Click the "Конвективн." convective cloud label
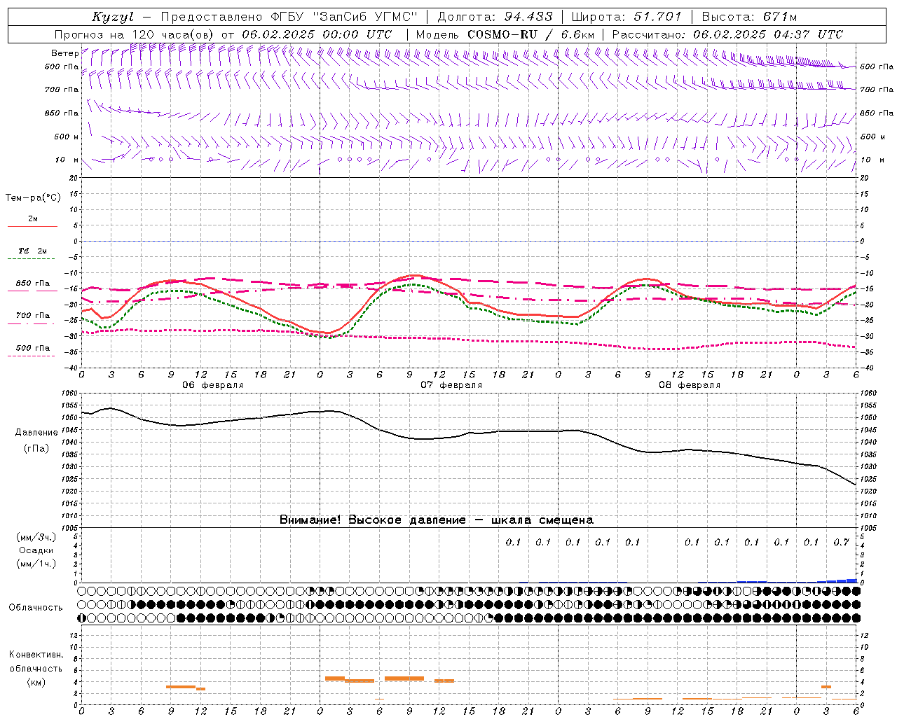The image size is (897, 717). tap(36, 655)
